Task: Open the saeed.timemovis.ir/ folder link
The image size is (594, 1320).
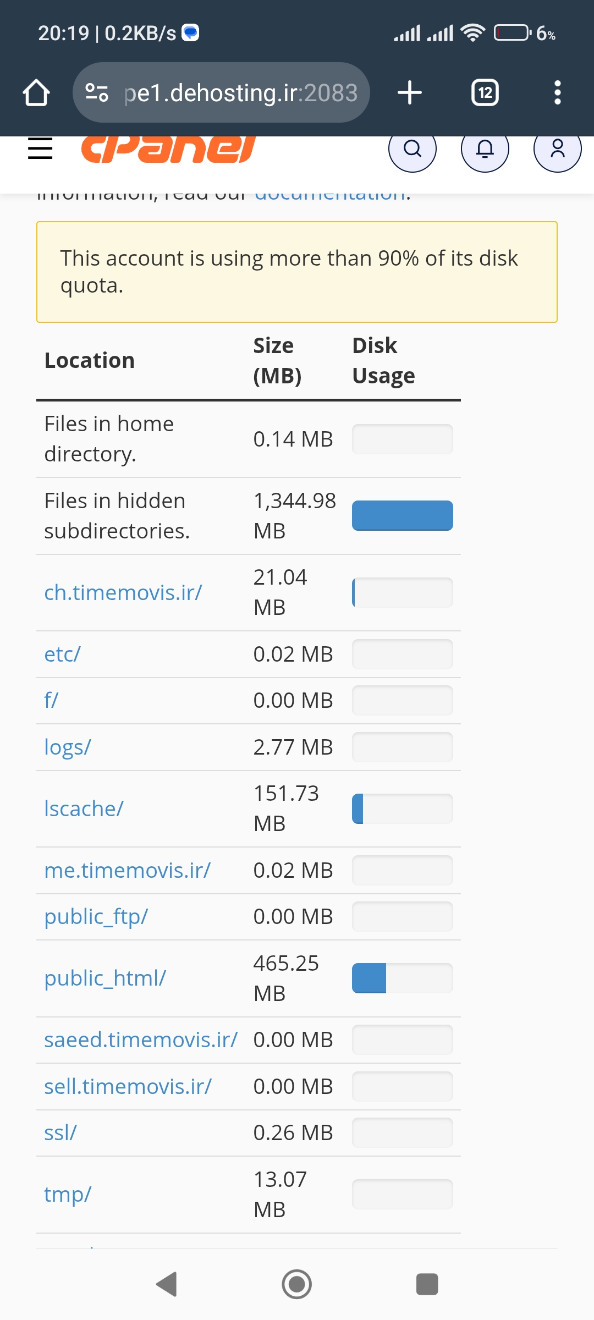Action: [140, 1040]
